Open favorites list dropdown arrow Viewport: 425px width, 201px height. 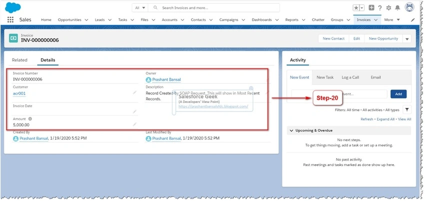coord(362,8)
